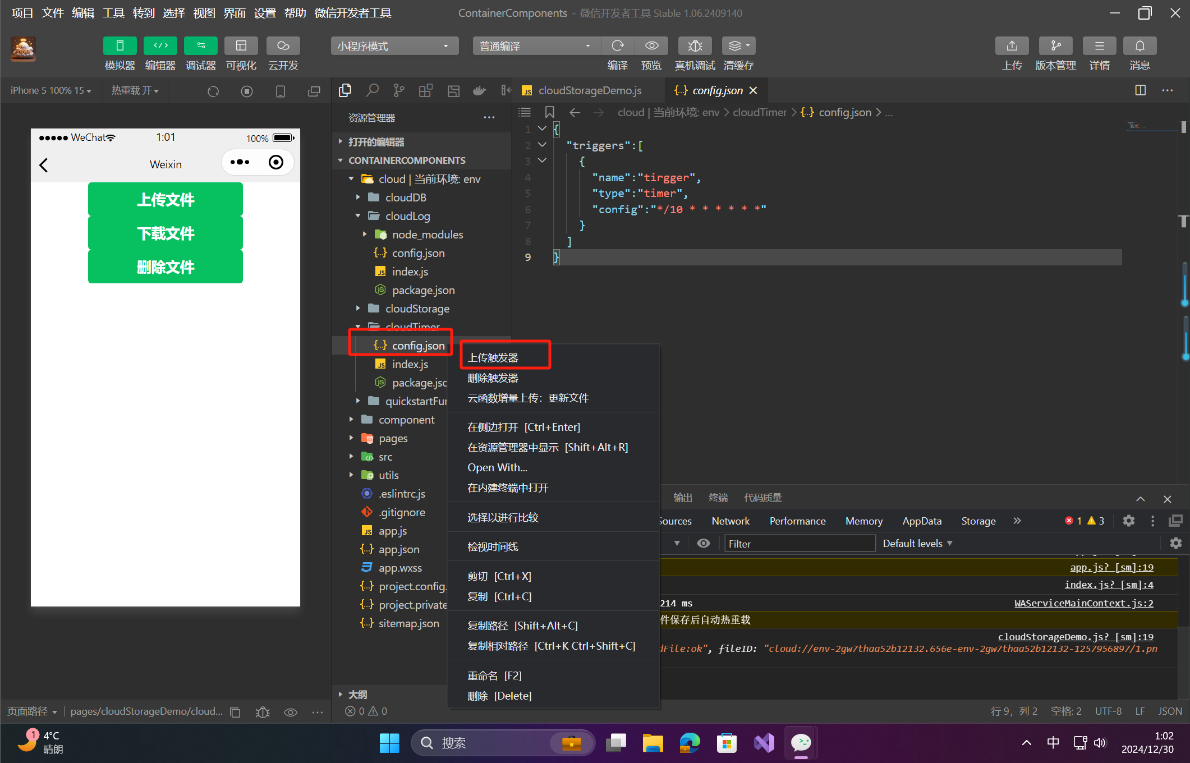
Task: Open the 普通编译 compile mode dropdown
Action: point(536,46)
